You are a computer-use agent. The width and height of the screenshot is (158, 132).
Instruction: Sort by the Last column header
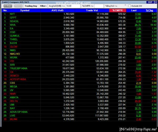(x=134, y=10)
